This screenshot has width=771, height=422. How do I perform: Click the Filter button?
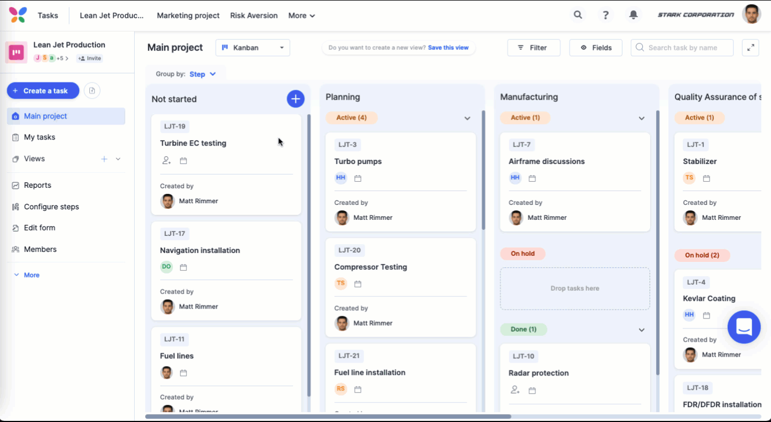(x=534, y=48)
